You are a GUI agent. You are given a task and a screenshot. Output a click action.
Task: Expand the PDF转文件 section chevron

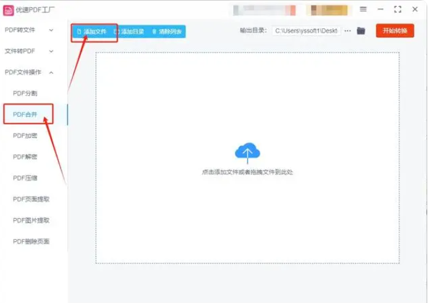tap(51, 30)
